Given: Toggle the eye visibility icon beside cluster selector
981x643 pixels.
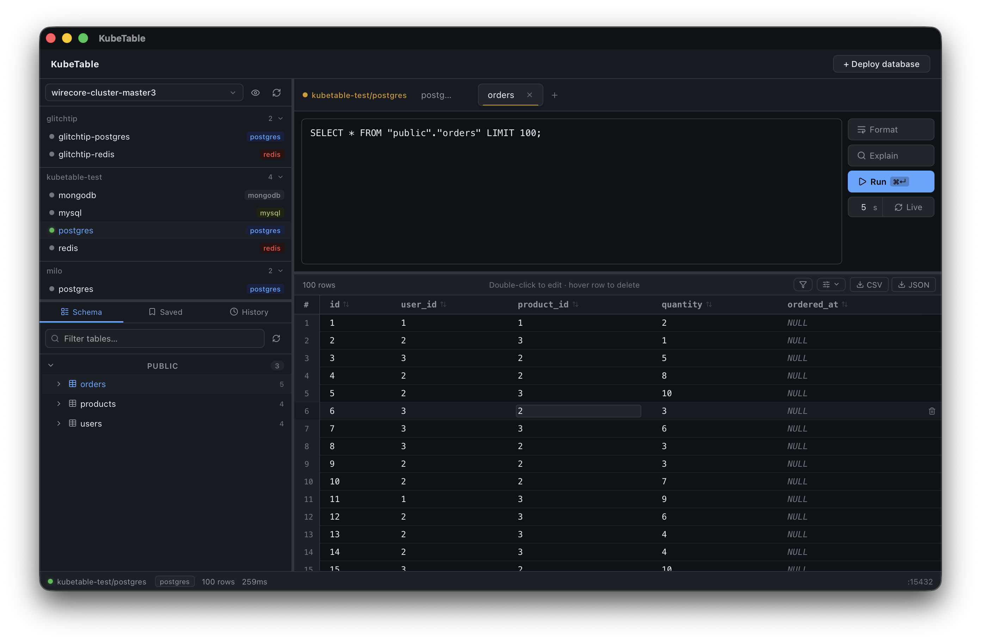Looking at the screenshot, I should 255,92.
